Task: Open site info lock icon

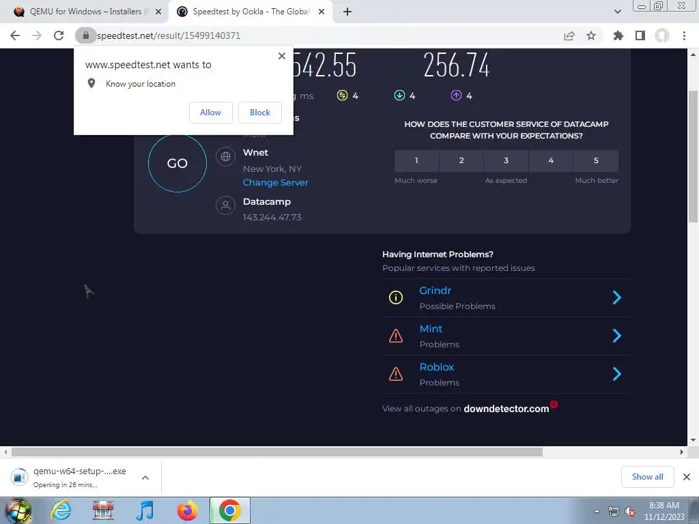Action: click(85, 35)
